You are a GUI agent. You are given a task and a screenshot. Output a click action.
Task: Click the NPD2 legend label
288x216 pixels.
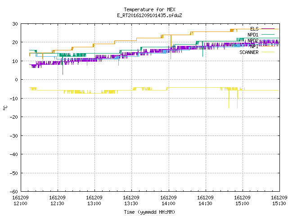(x=253, y=40)
